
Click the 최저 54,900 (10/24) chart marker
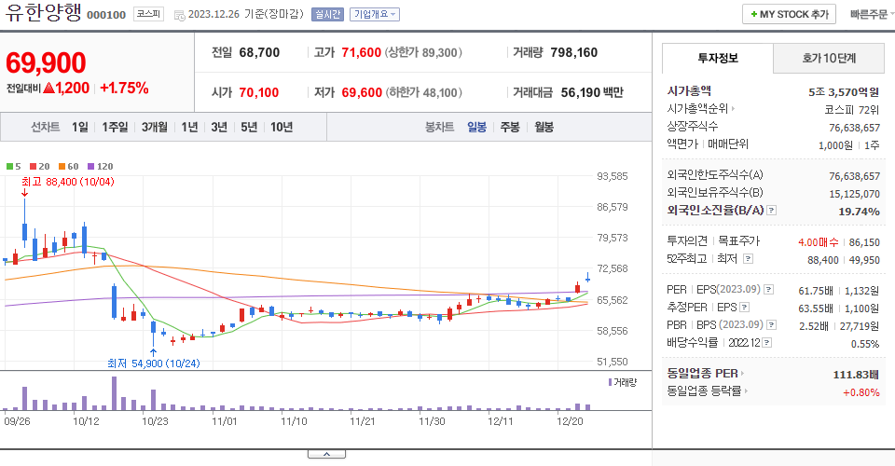pos(154,363)
